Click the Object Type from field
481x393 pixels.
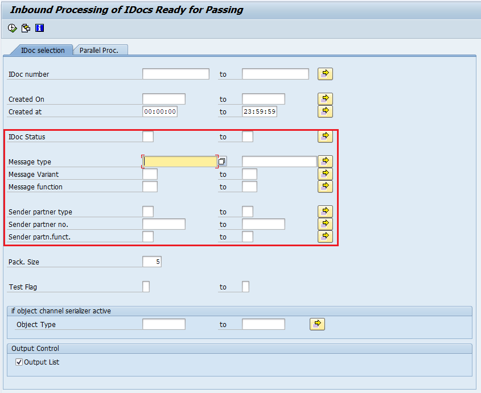coord(164,324)
